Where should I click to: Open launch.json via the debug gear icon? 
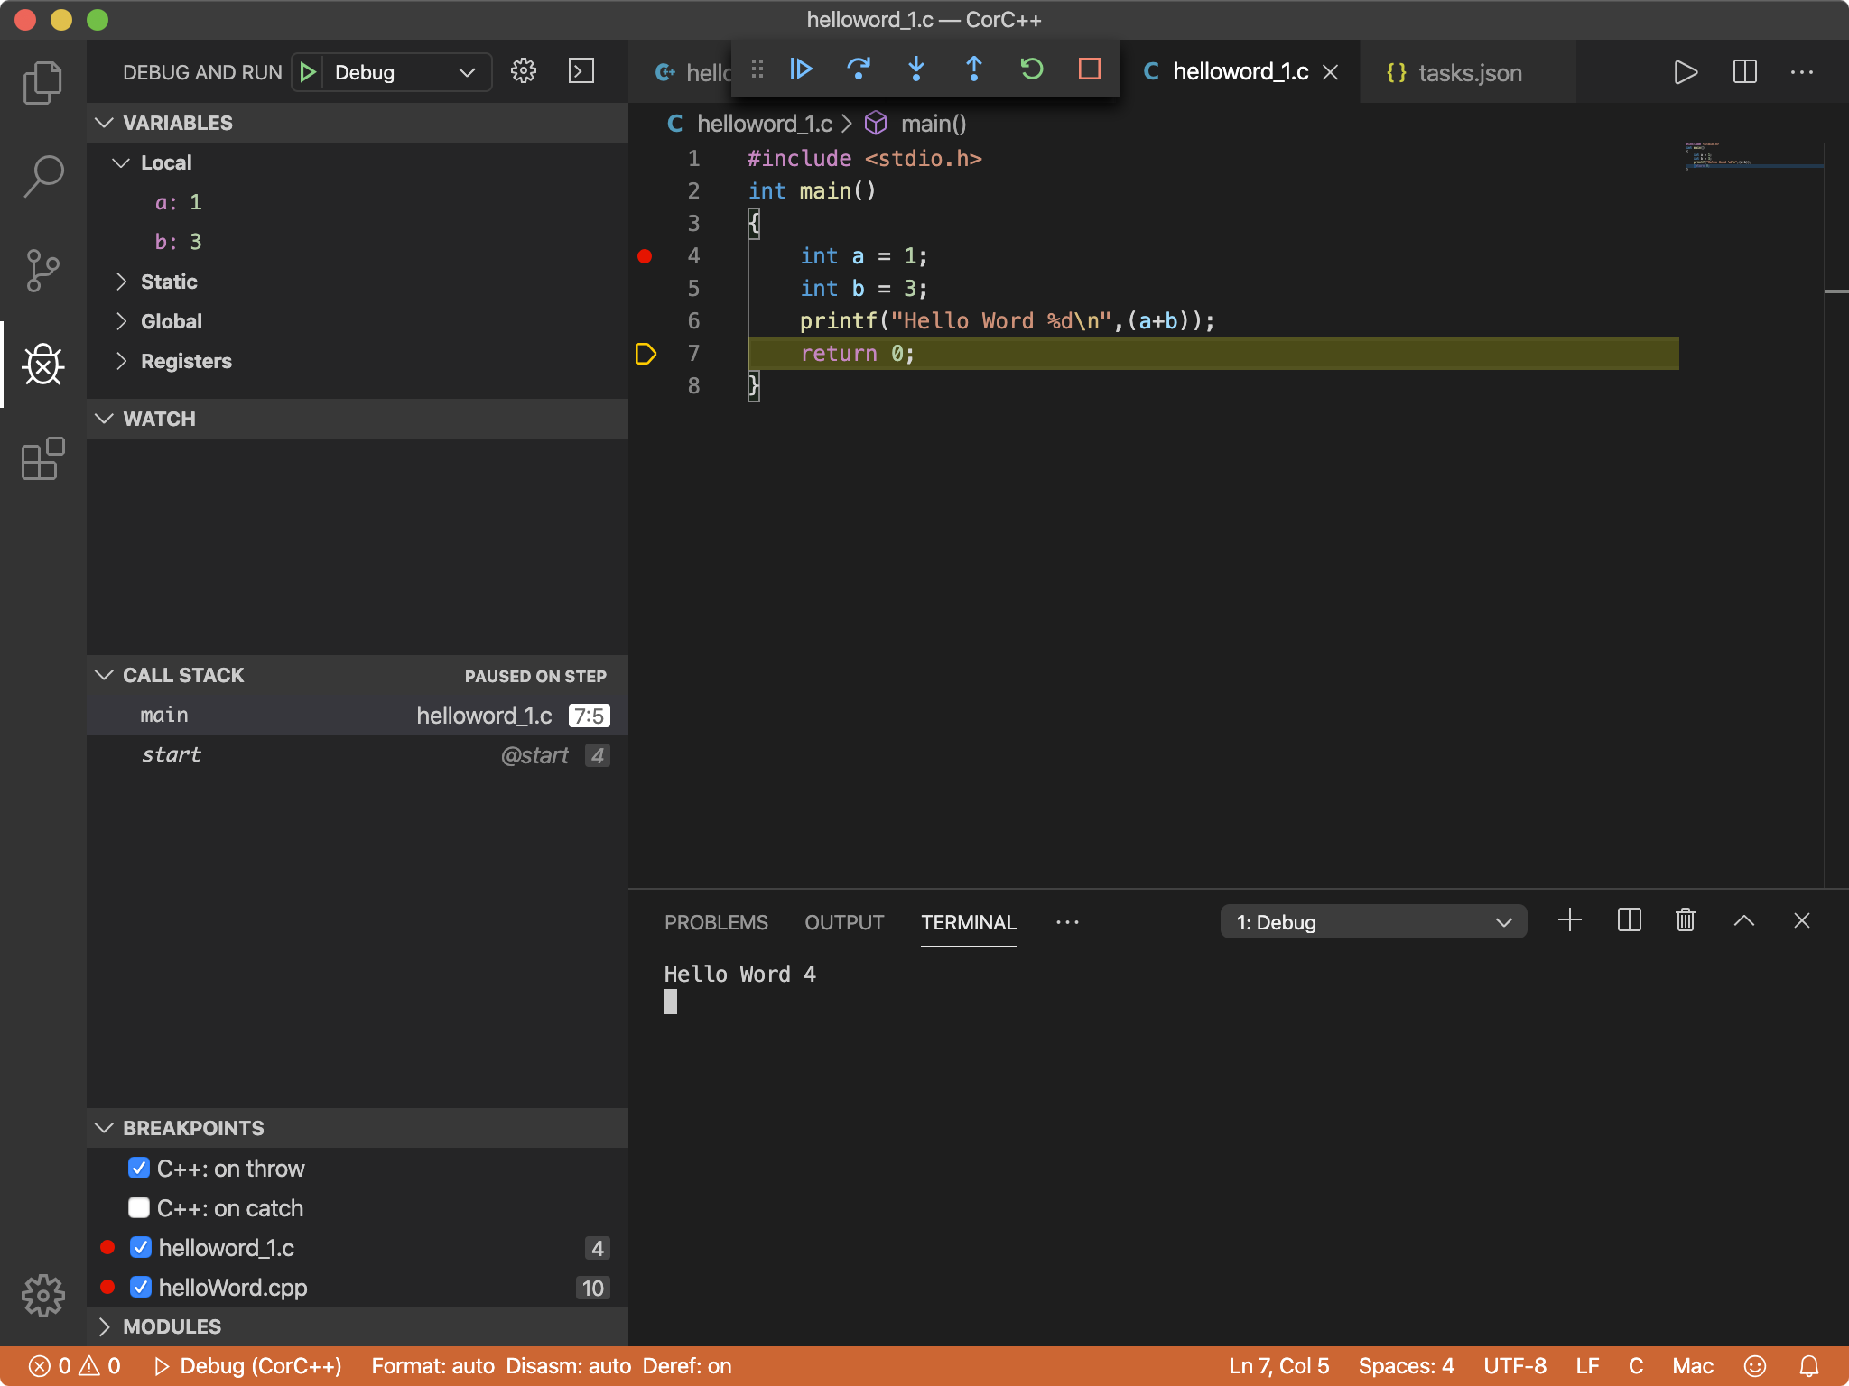pyautogui.click(x=524, y=71)
